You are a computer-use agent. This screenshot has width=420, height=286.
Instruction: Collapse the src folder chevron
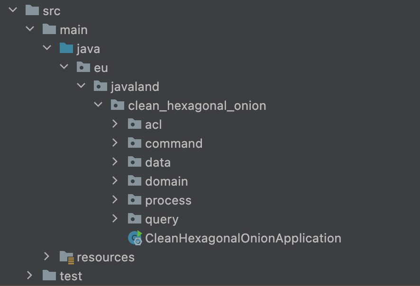[x=13, y=10]
